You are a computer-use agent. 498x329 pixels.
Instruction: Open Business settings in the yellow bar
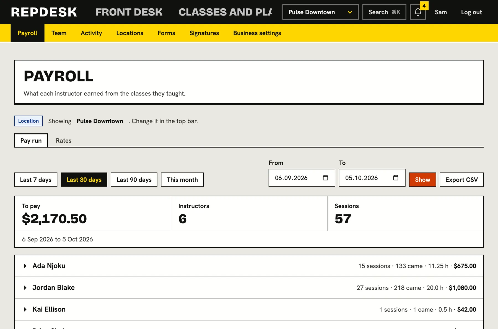coord(257,33)
